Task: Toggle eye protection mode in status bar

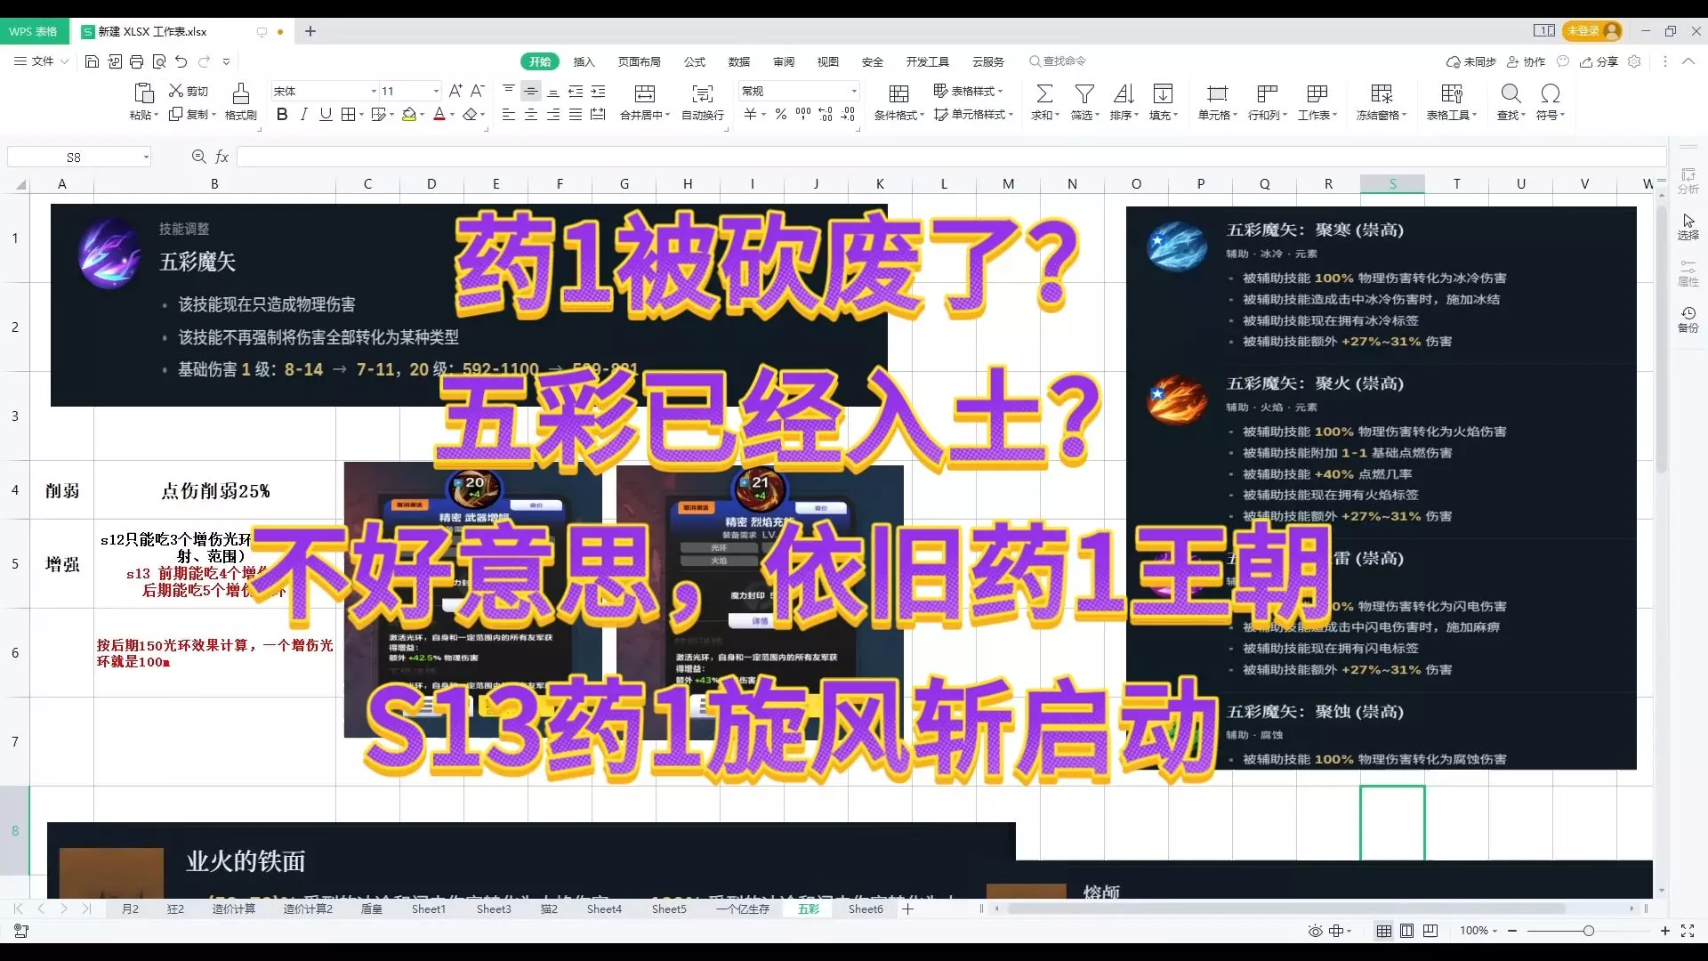Action: [x=1315, y=931]
